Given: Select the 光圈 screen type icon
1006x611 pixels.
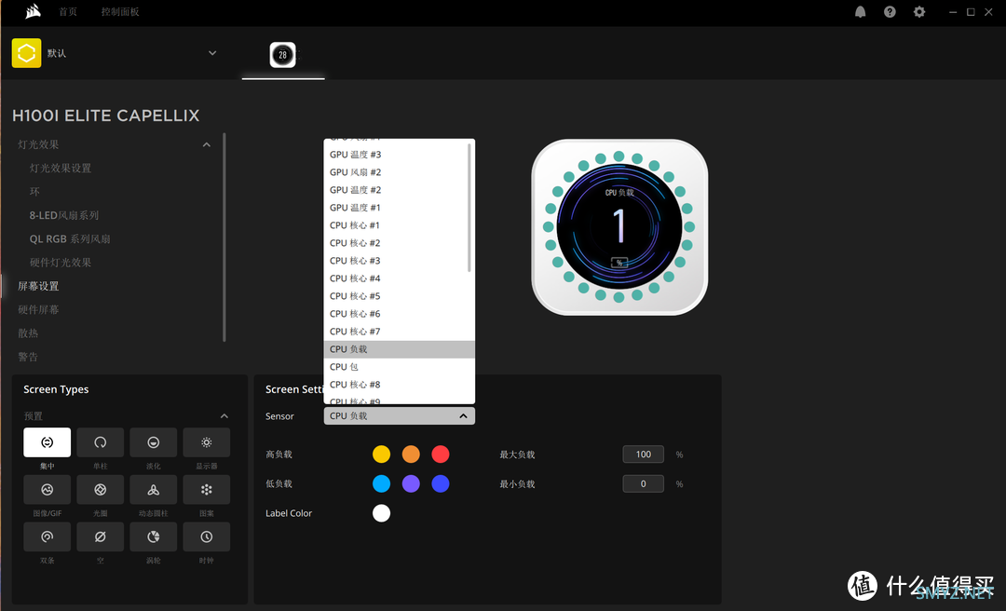Looking at the screenshot, I should click(x=100, y=490).
